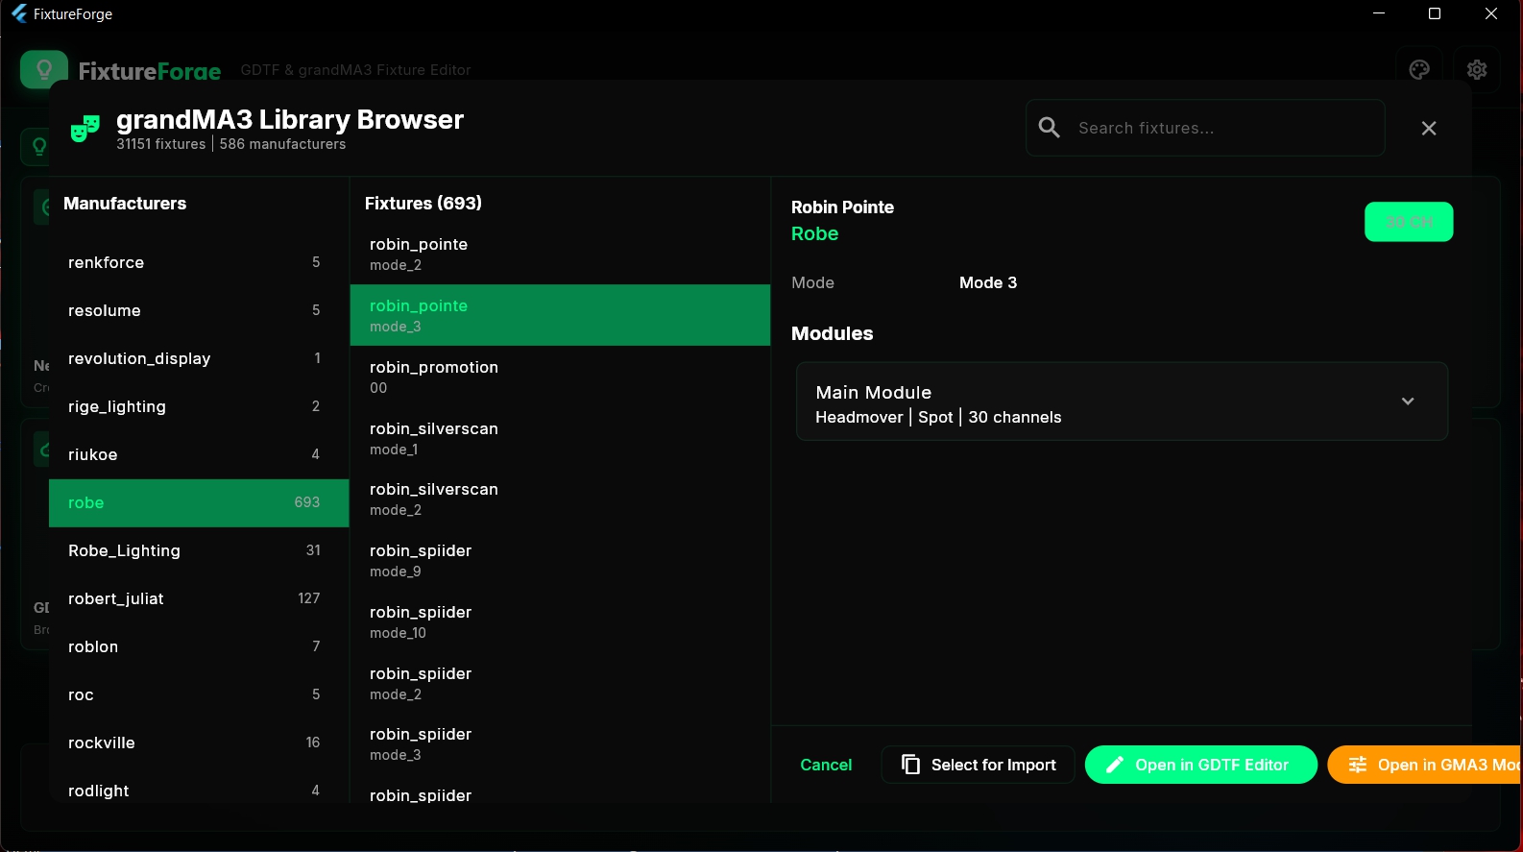
Task: Select manufacturer roc
Action: (x=199, y=694)
